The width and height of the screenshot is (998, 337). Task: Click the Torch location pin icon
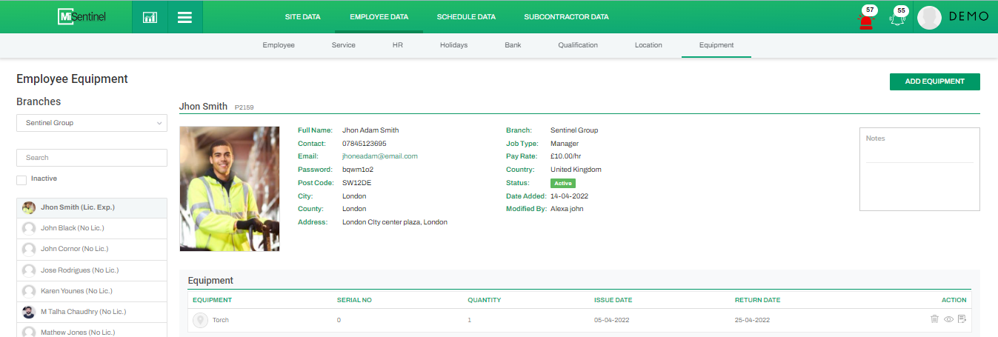[200, 320]
